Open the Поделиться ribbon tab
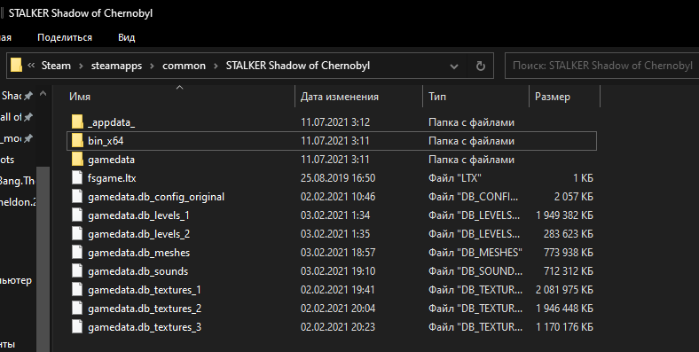This screenshot has width=699, height=352. (x=65, y=37)
